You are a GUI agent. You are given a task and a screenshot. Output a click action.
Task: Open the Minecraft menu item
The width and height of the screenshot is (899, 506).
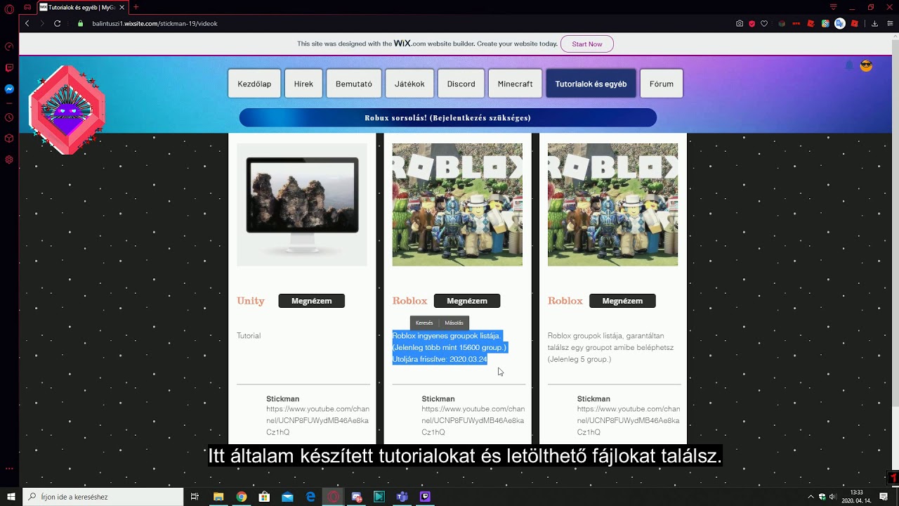pyautogui.click(x=515, y=84)
